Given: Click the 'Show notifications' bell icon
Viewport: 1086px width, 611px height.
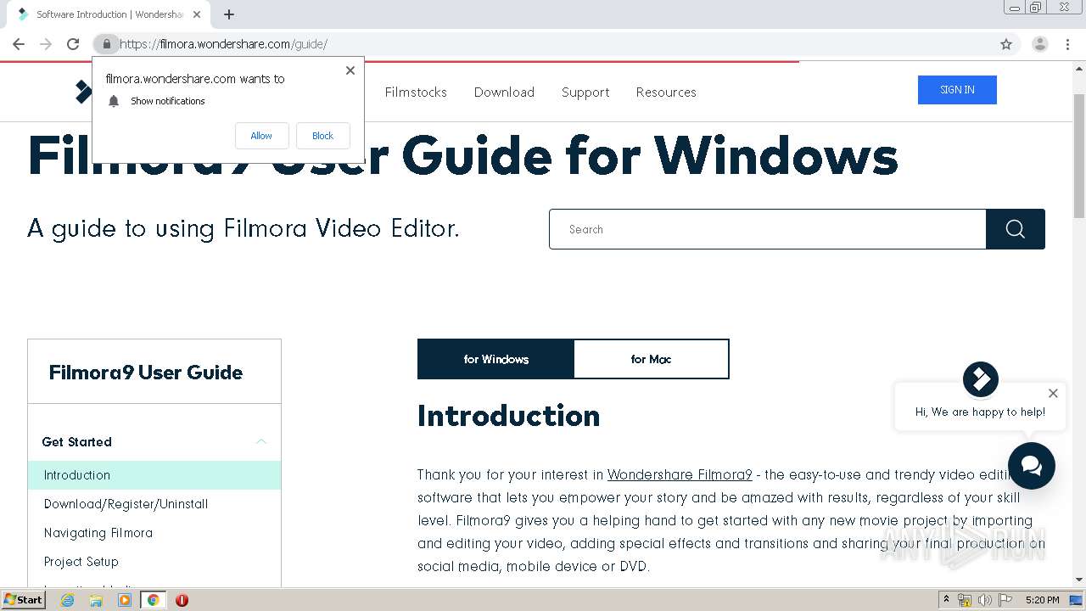Looking at the screenshot, I should click(114, 101).
